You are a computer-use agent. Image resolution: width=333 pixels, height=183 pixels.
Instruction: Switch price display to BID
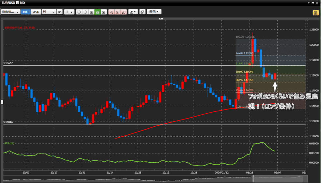(x=26, y=12)
